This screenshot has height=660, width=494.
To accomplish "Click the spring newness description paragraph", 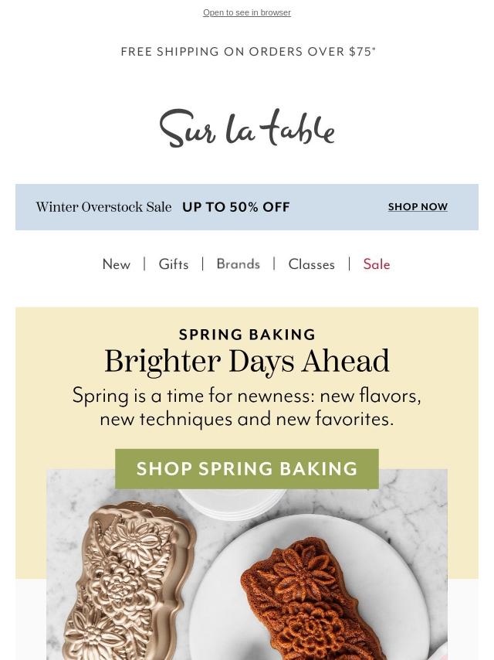I will [x=247, y=407].
